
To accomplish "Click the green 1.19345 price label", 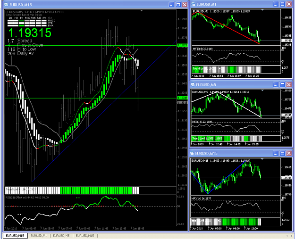I will click(x=183, y=98).
